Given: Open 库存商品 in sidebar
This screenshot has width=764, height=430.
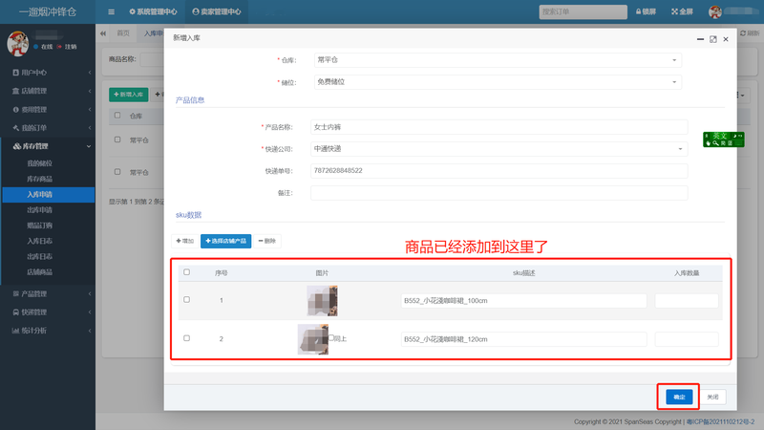Looking at the screenshot, I should (x=39, y=179).
